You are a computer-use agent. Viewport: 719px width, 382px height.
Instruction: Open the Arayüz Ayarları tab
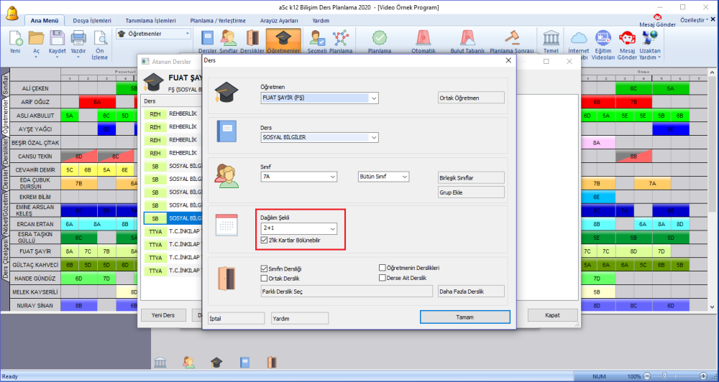pyautogui.click(x=279, y=21)
